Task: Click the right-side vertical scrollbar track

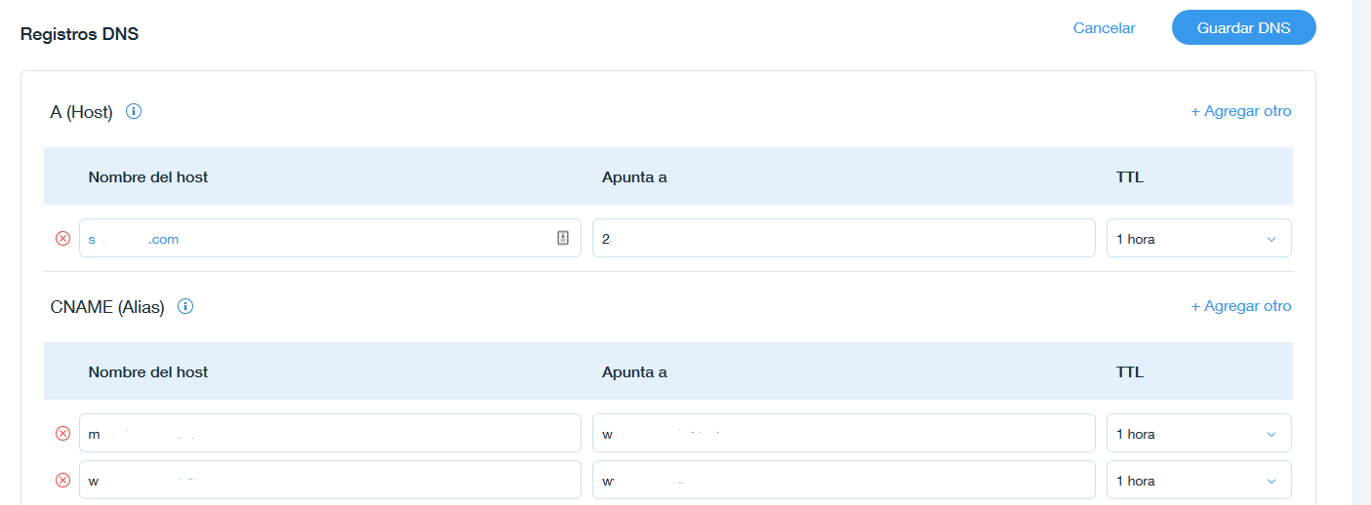Action: coord(1360,252)
